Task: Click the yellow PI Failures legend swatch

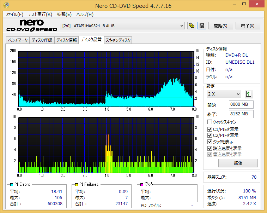Action: click(x=77, y=184)
